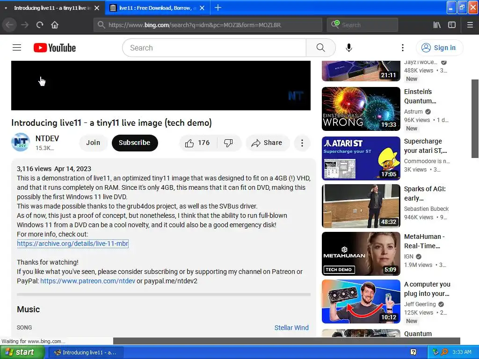Open Sparks of AGI lecture thumbnail
479x359 pixels.
(x=361, y=206)
